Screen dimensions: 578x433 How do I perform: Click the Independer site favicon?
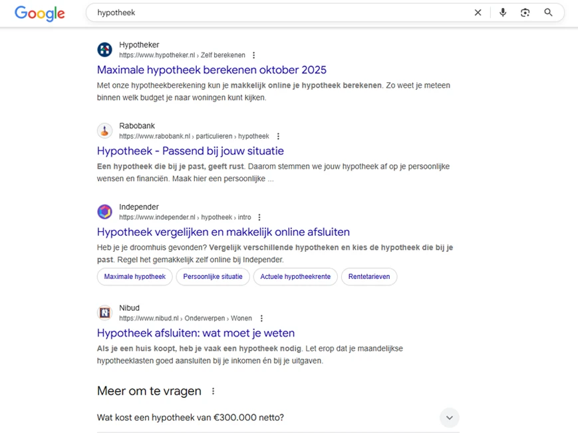(104, 211)
